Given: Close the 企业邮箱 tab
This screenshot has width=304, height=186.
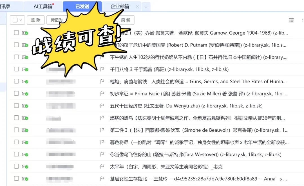Looking at the screenshot, I should click(x=137, y=6).
